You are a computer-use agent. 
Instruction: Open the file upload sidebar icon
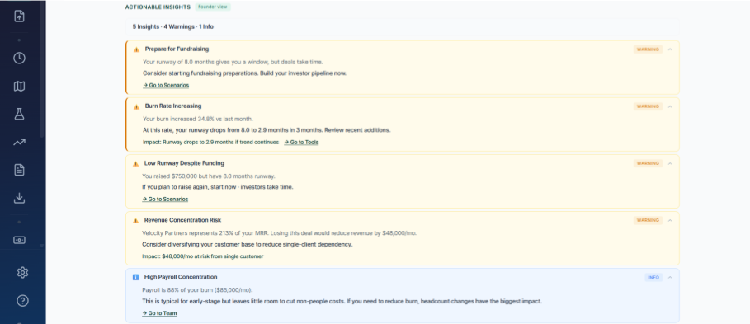pos(19,16)
